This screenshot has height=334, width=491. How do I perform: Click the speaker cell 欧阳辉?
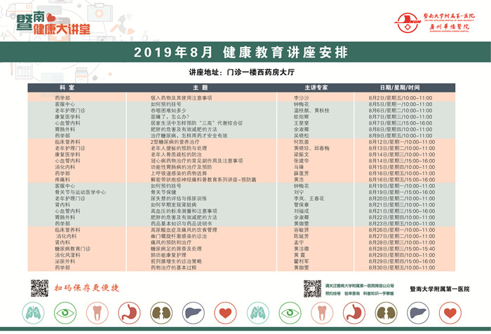(x=301, y=117)
